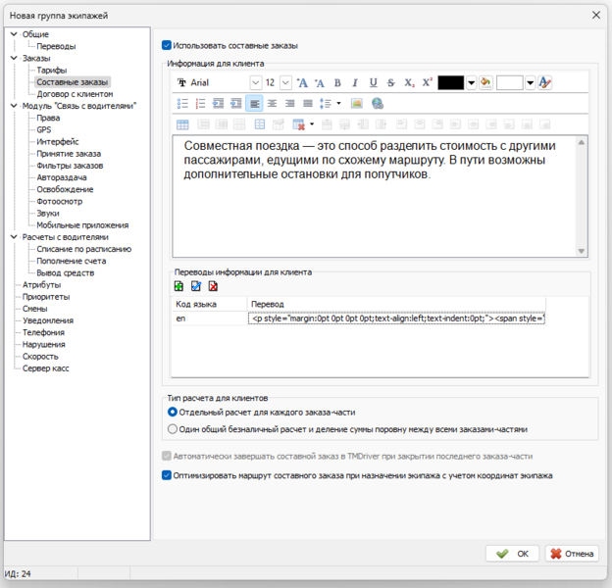Toggle bold formatting in the editor
The image size is (612, 588).
[x=337, y=83]
